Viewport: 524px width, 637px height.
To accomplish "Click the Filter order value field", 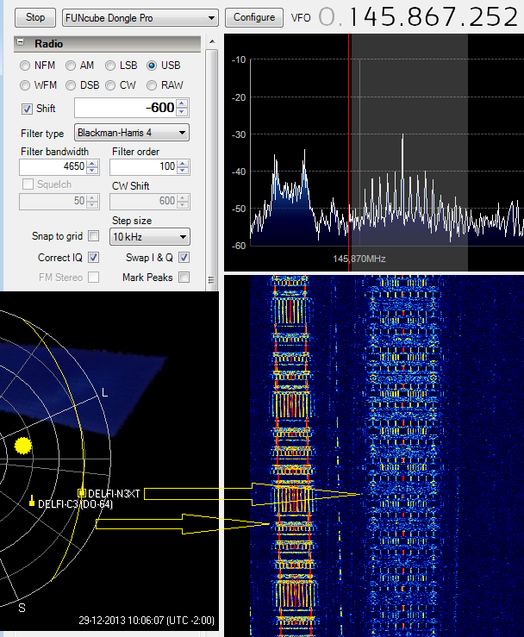I will click(x=143, y=166).
